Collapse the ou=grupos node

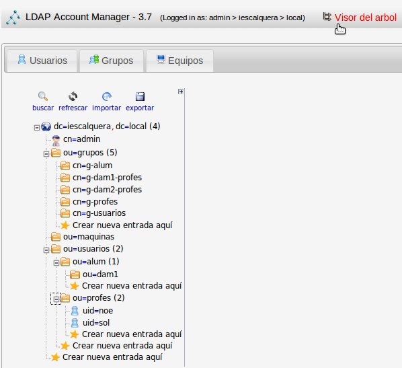click(x=46, y=154)
